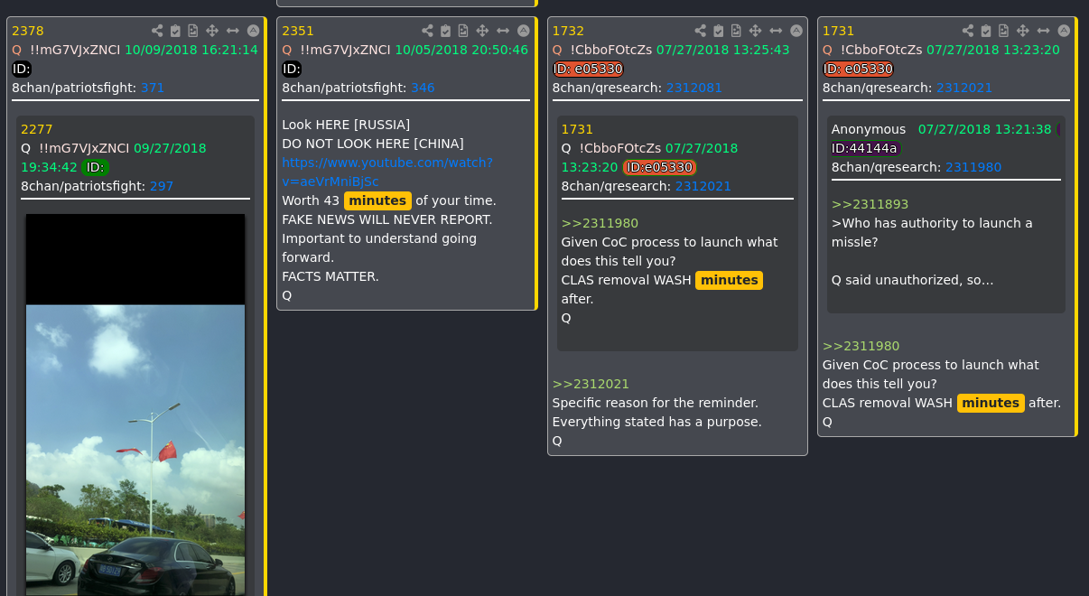
Task: Copy post 2378 with clipboard icon
Action: 175,31
